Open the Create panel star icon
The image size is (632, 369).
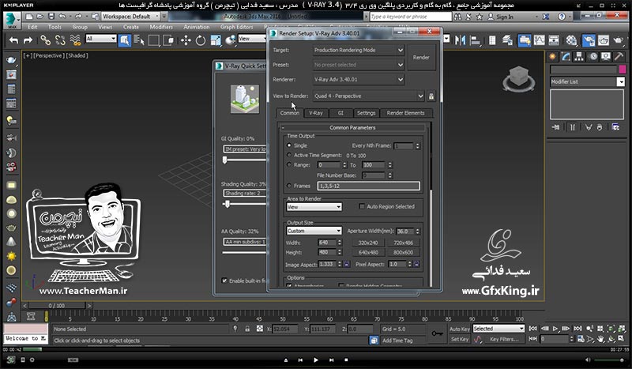pyautogui.click(x=552, y=56)
